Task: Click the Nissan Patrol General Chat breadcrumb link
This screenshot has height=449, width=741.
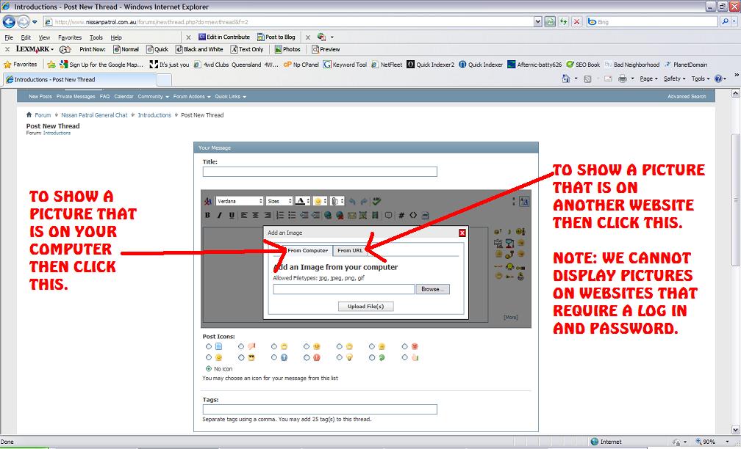Action: point(94,115)
